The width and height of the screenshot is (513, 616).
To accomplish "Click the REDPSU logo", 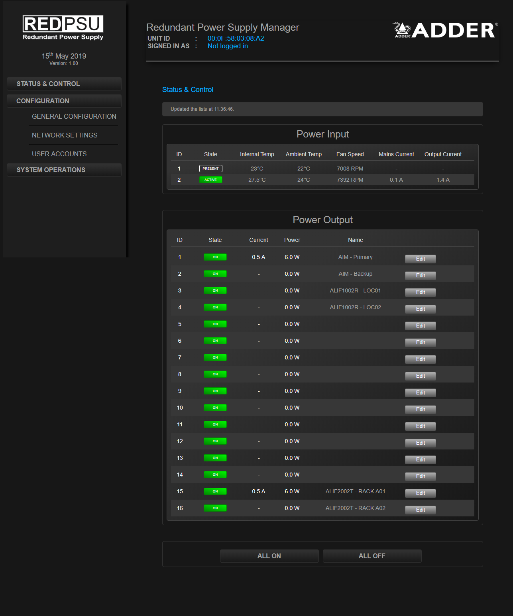I will coord(63,27).
